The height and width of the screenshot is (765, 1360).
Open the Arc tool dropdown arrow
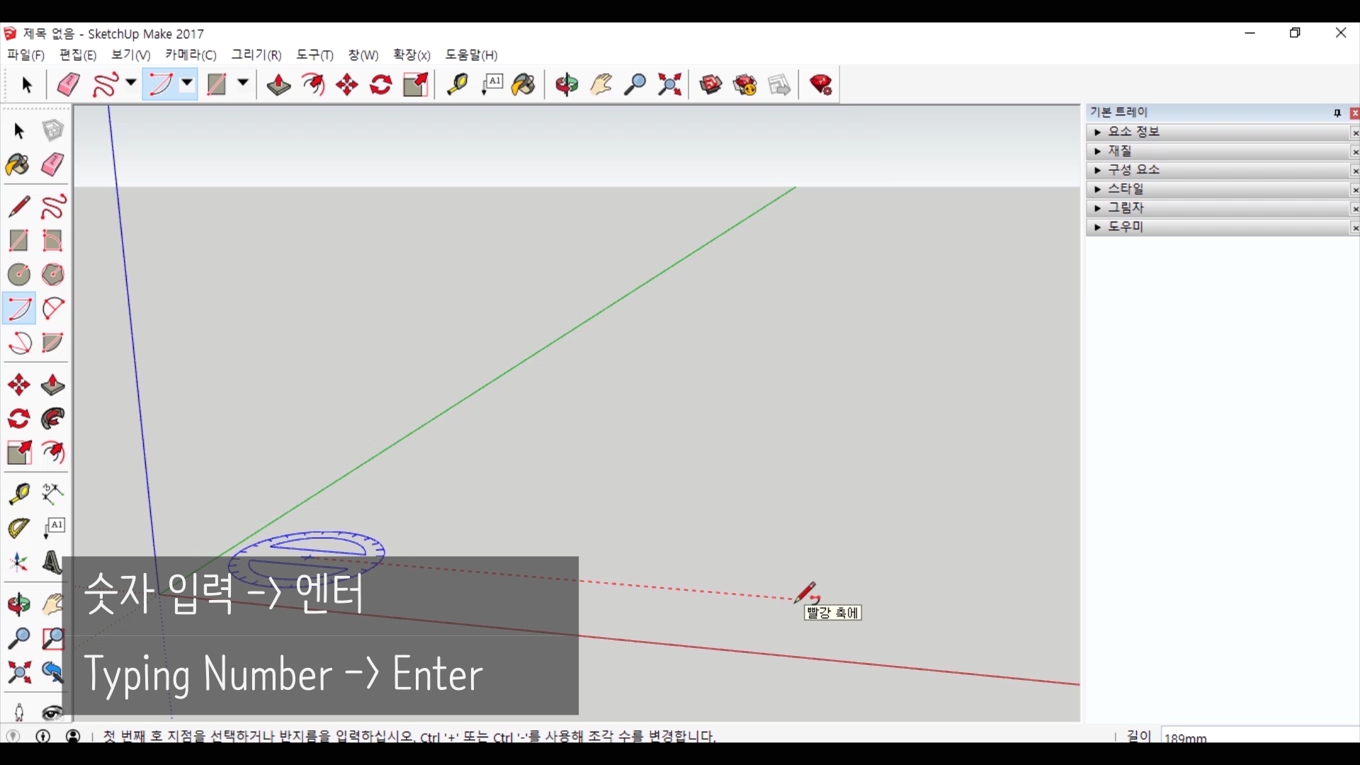point(187,84)
